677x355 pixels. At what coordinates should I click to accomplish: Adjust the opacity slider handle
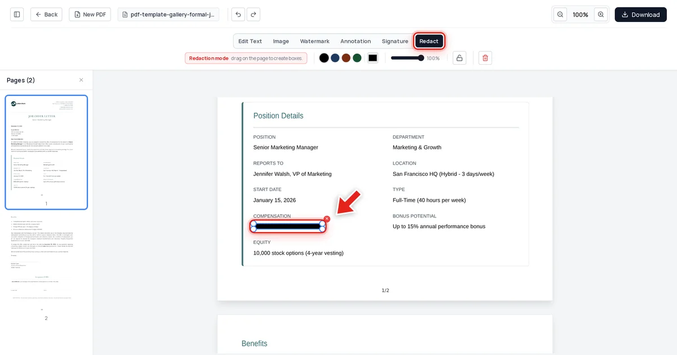point(421,58)
